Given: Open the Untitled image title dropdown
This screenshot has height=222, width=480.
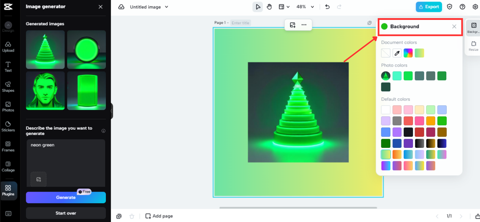Looking at the screenshot, I should [x=149, y=7].
